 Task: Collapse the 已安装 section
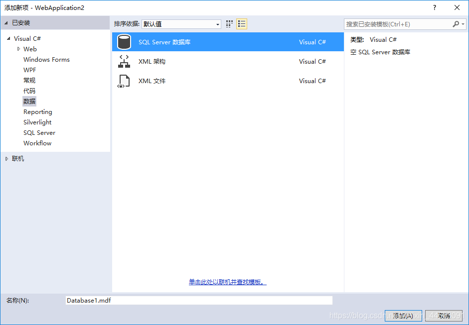click(x=6, y=23)
